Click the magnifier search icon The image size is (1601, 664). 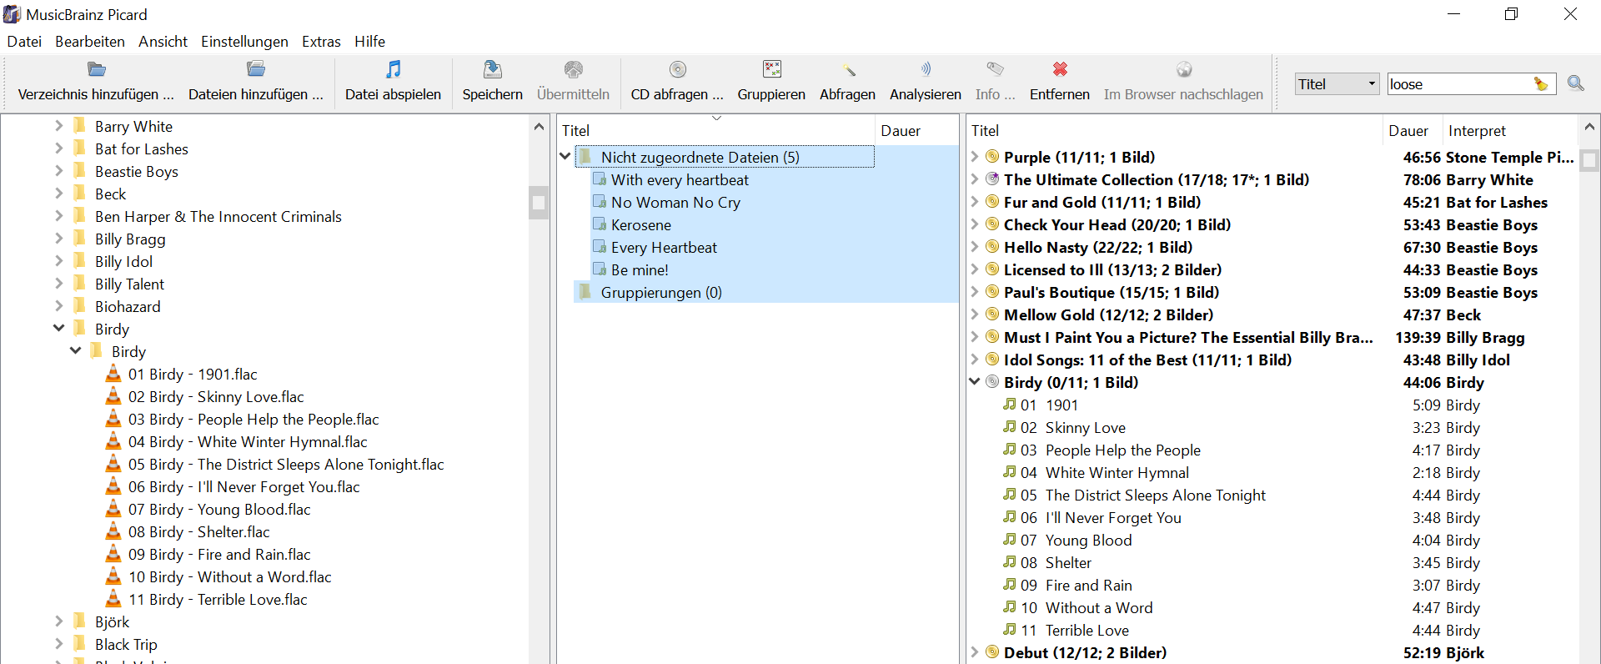click(x=1576, y=83)
